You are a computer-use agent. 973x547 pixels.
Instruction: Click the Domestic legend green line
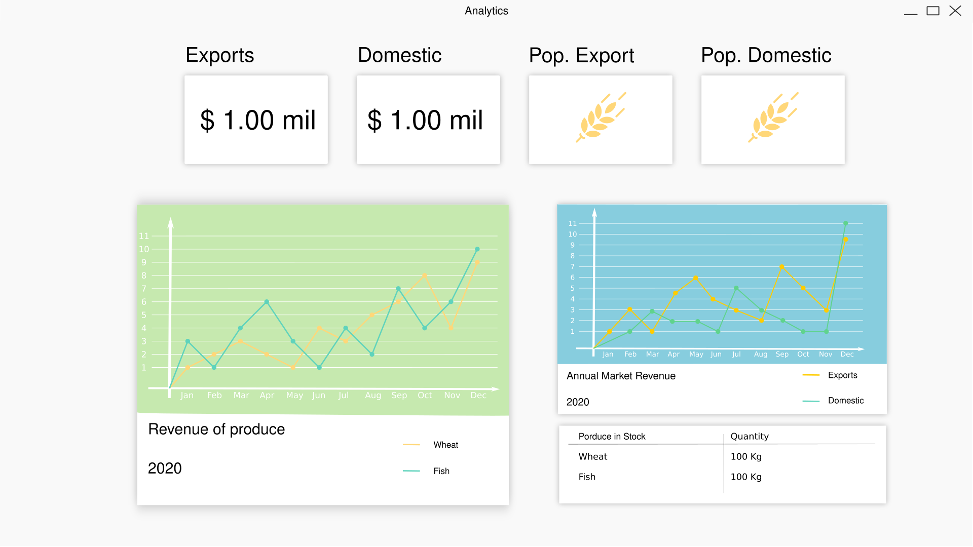pos(811,401)
